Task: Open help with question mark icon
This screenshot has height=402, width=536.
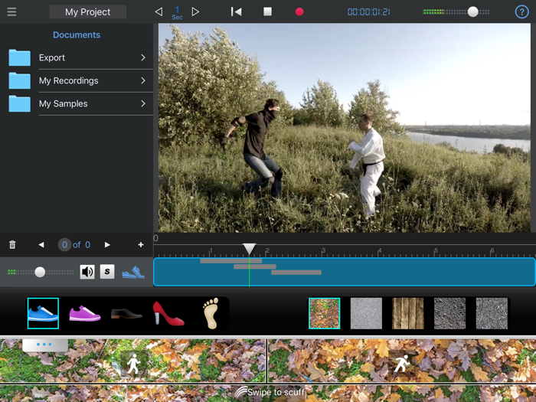Action: coord(521,12)
